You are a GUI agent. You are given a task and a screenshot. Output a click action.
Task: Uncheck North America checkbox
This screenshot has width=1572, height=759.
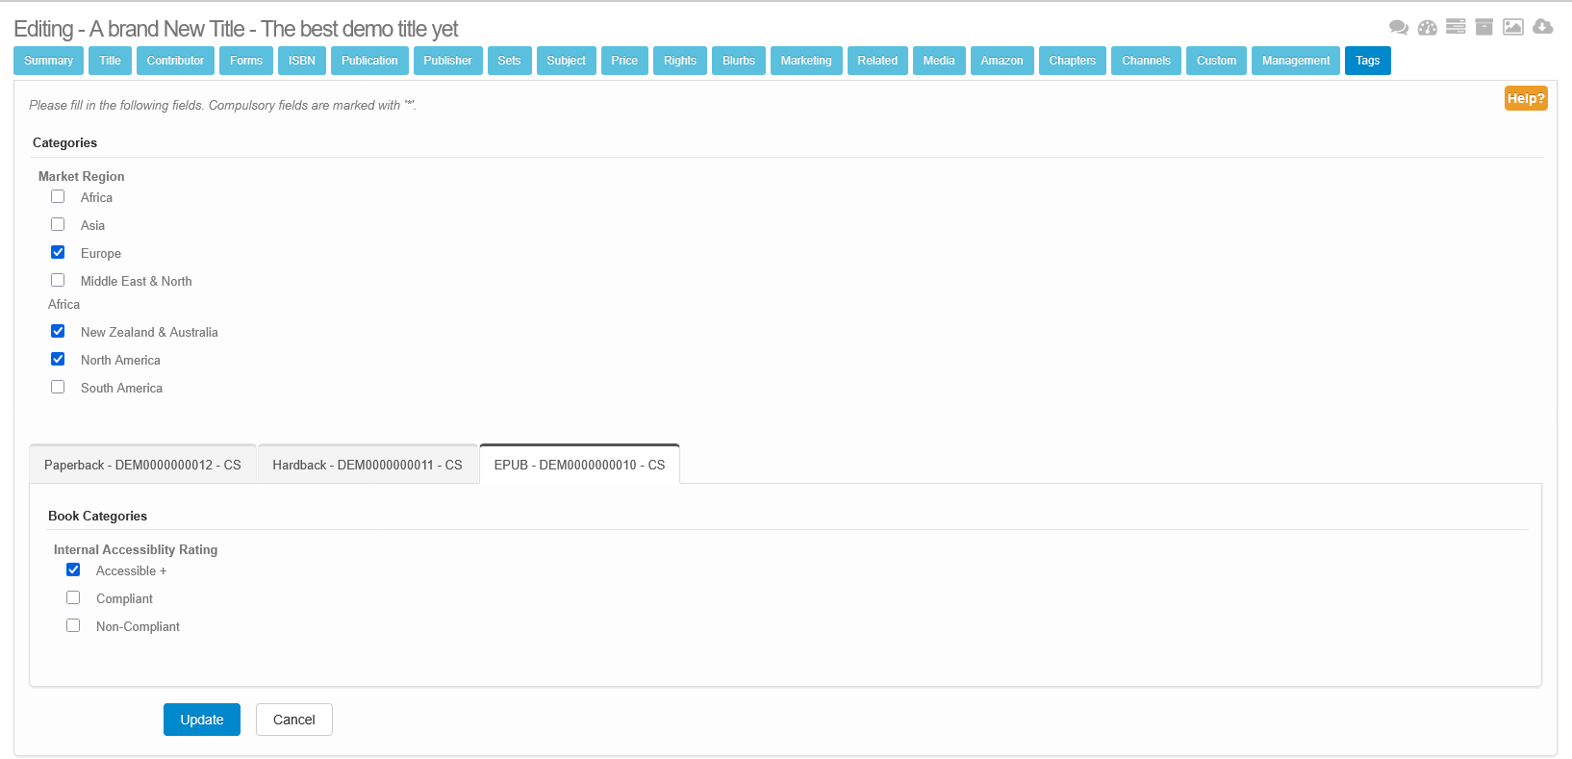click(58, 359)
